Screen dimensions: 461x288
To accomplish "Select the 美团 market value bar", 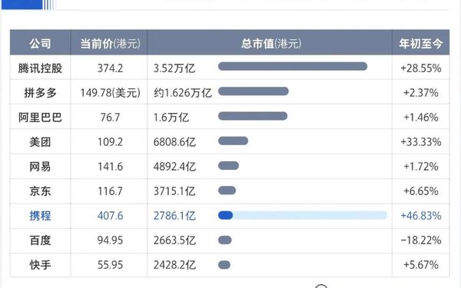I will 233,141.
